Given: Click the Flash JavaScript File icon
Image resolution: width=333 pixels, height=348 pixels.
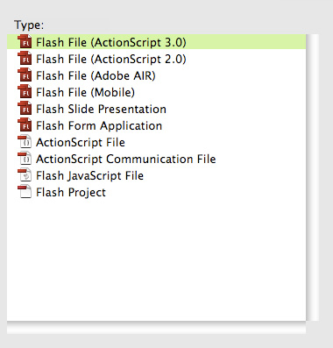Looking at the screenshot, I should (25, 175).
